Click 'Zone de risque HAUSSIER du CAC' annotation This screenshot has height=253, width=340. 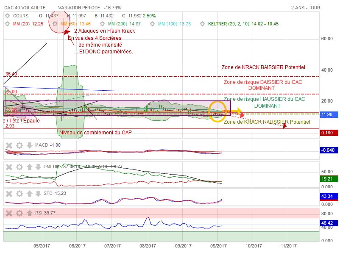(x=264, y=99)
